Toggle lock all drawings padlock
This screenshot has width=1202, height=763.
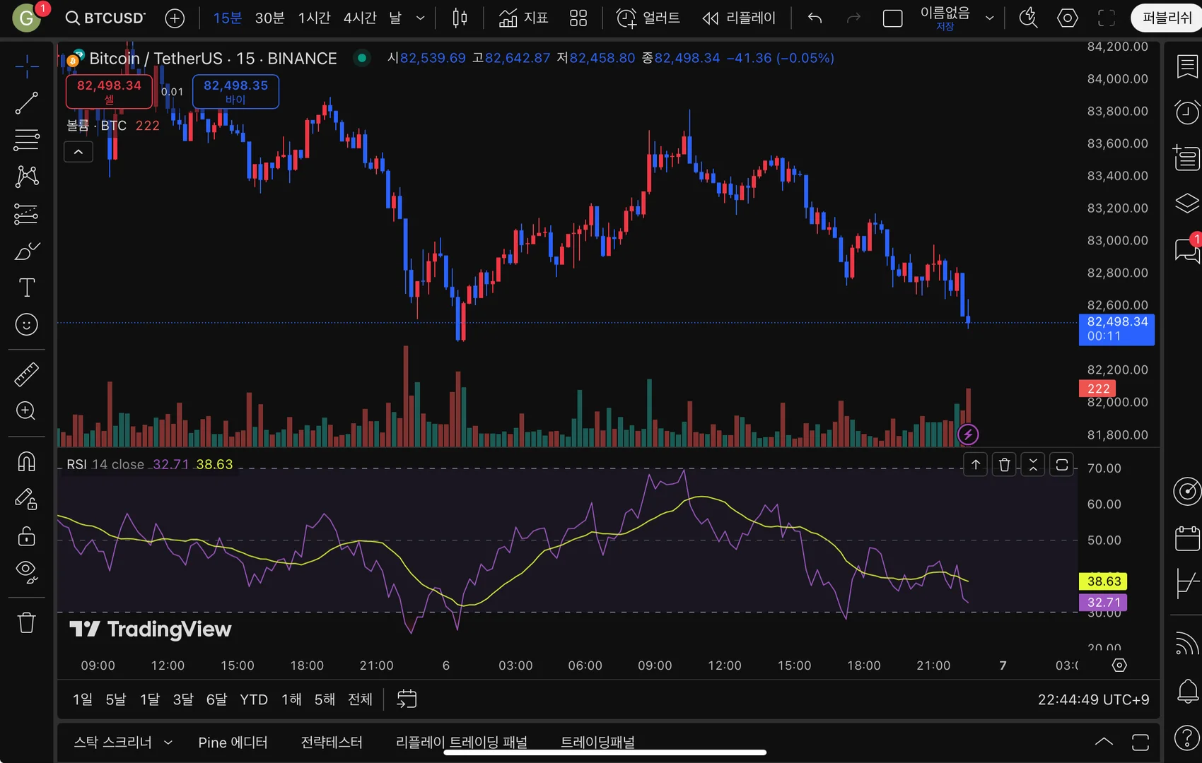26,537
